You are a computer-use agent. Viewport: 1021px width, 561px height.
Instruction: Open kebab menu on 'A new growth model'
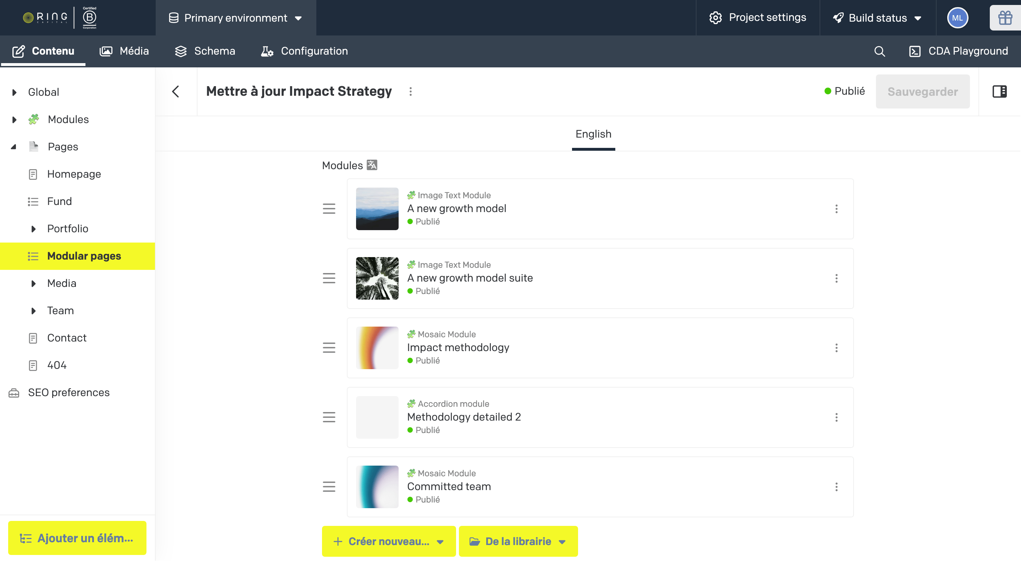[837, 209]
